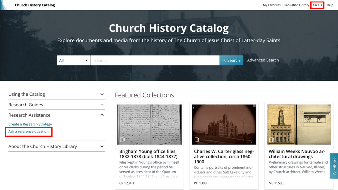Open Brigham Young office files thumbnail
Viewport: 338px width, 190px height.
(149, 124)
